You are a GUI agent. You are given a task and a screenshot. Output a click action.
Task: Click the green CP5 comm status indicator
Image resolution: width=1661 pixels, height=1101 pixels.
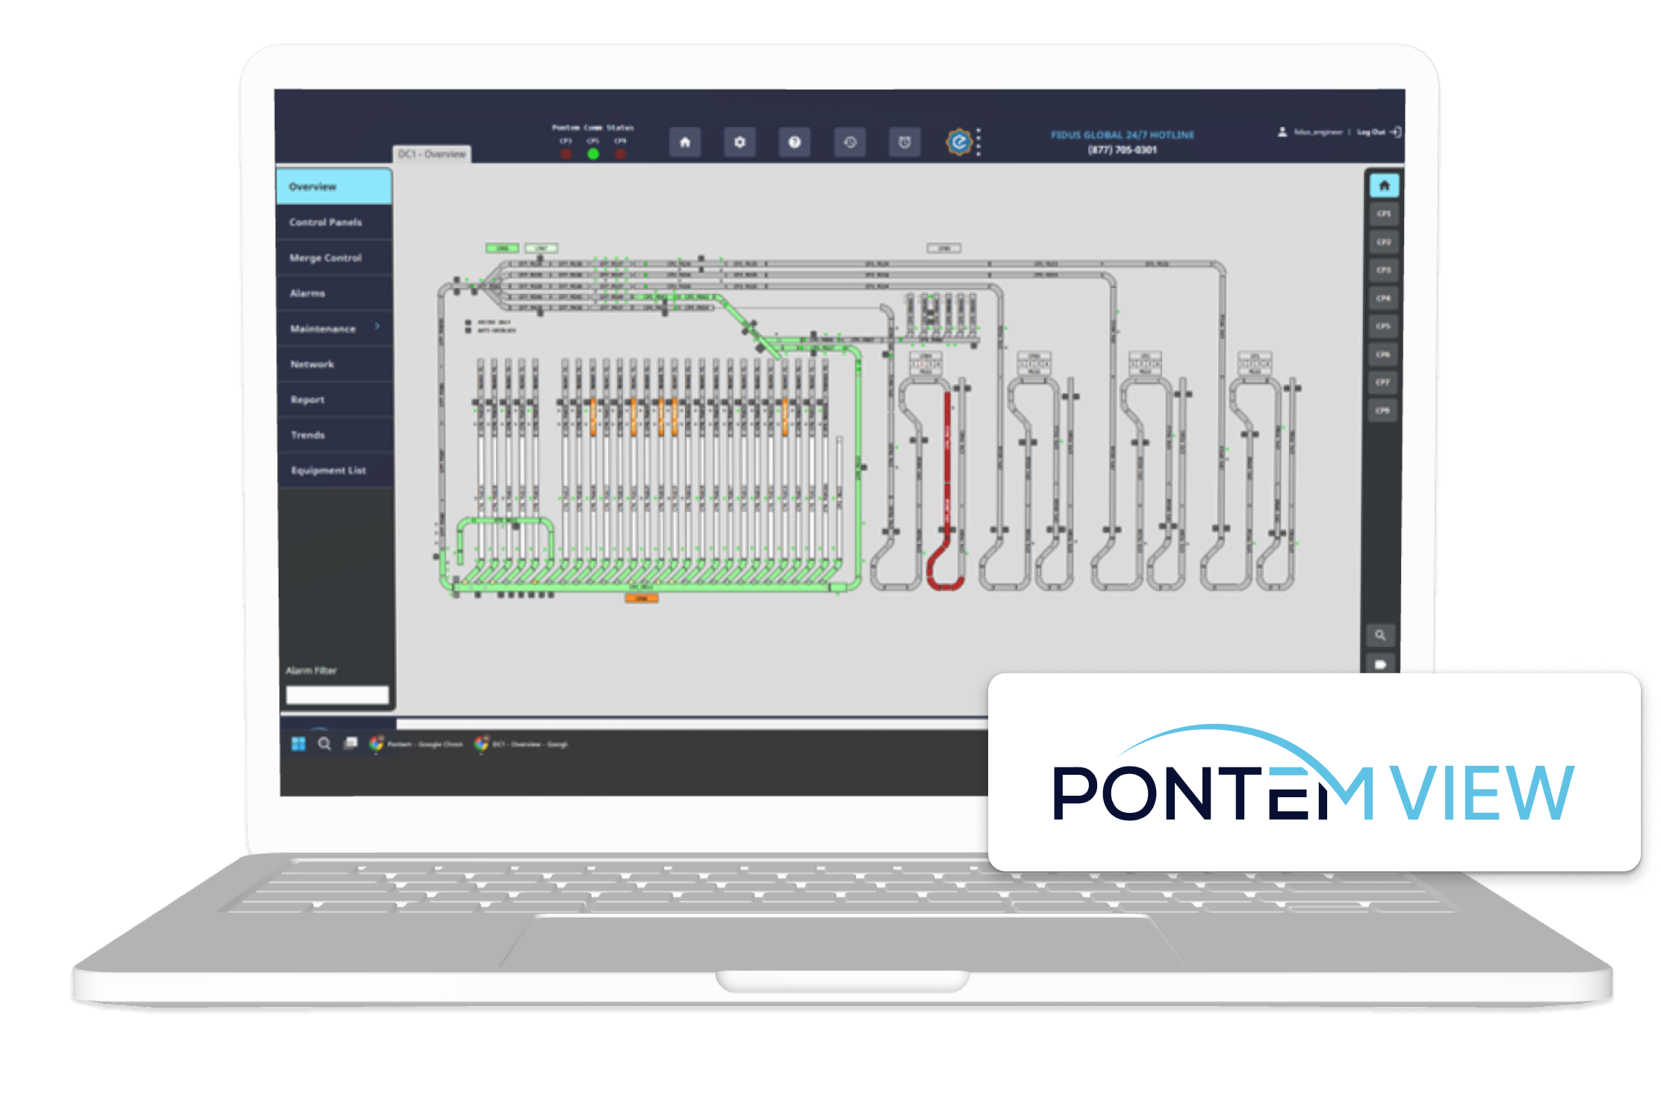pos(593,154)
